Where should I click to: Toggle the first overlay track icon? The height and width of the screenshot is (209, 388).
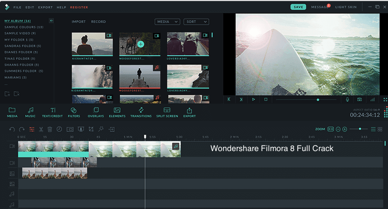12,174
